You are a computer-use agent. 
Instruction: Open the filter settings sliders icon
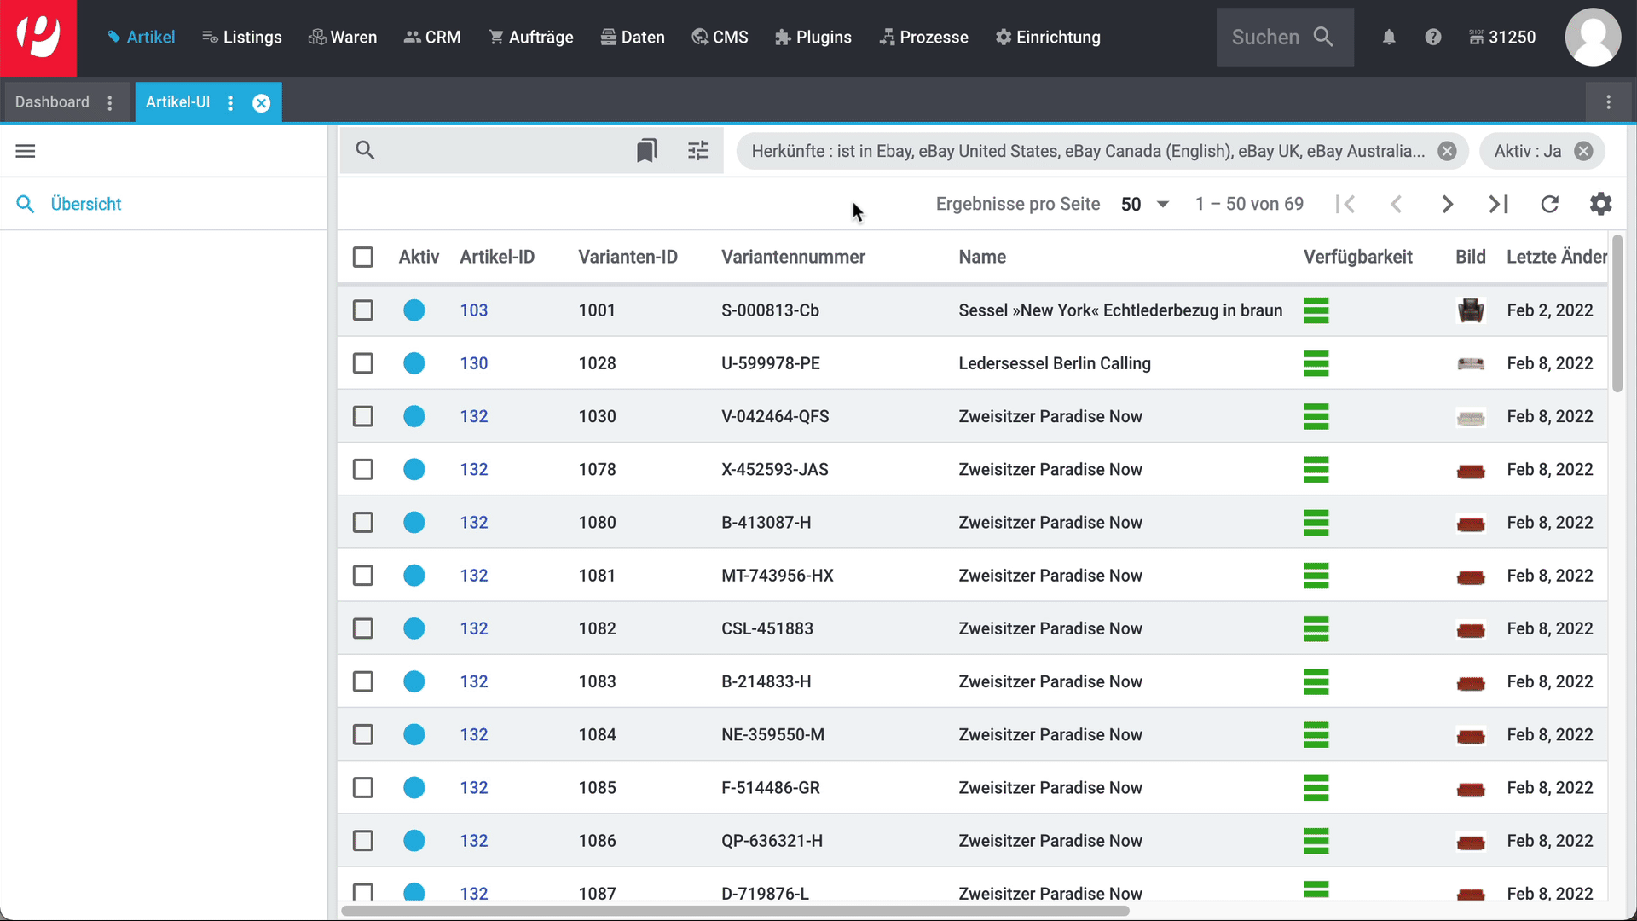pos(697,151)
